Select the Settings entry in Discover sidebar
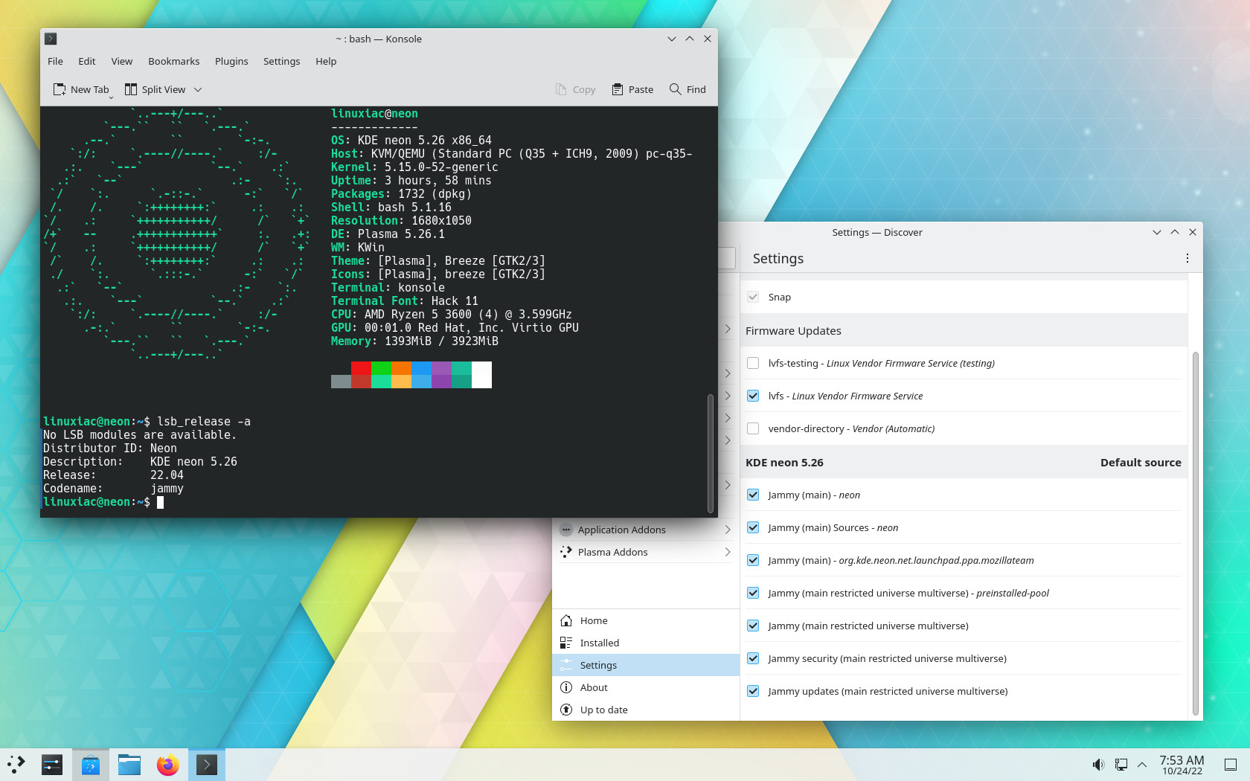 (x=645, y=665)
